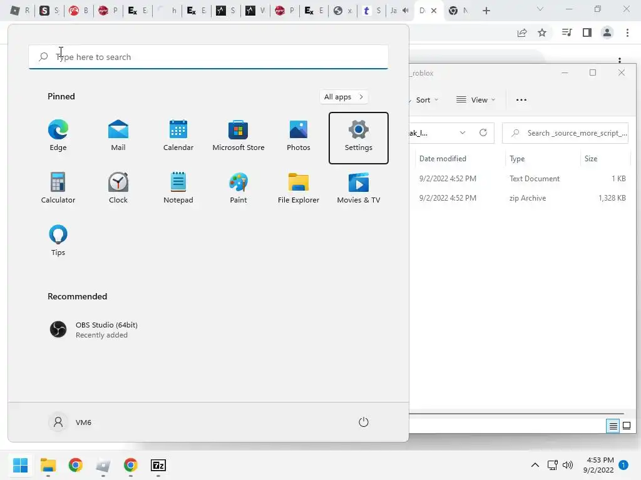Click the 1,328 KB size cell
Viewport: 641px width, 480px height.
pos(612,198)
